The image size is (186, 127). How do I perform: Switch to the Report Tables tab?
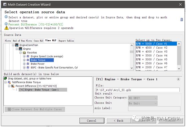click(66, 41)
